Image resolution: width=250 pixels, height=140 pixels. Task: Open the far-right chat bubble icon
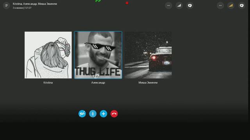point(242,5)
